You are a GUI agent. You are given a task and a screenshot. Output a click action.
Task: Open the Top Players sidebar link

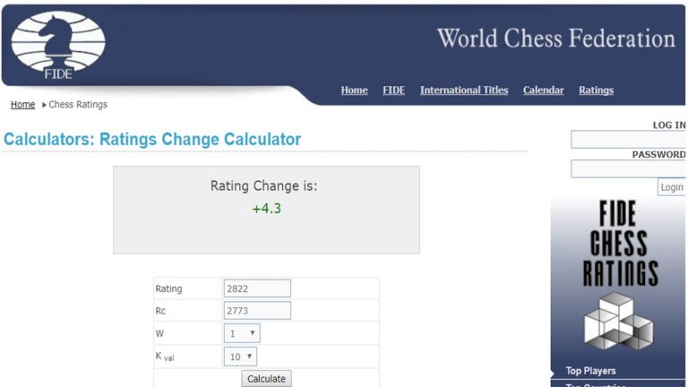coord(590,371)
